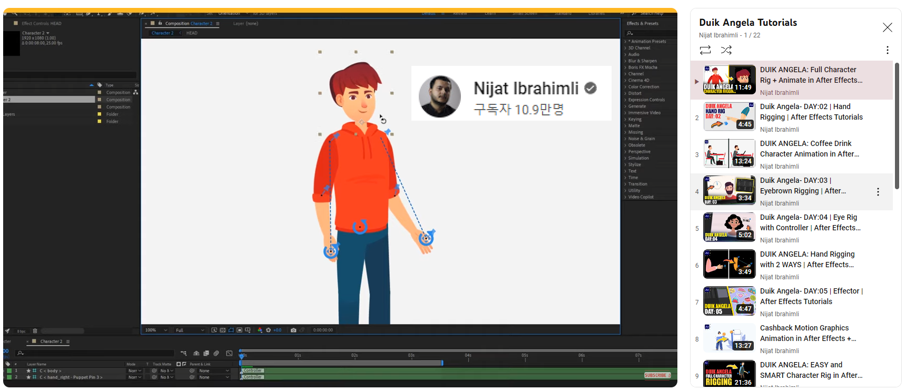Image resolution: width=906 pixels, height=390 pixels.
Task: Click the Character 2 timeline tab color label
Action: pyautogui.click(x=34, y=341)
